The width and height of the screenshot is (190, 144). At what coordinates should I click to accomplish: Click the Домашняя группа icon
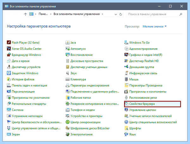[x=126, y=67]
